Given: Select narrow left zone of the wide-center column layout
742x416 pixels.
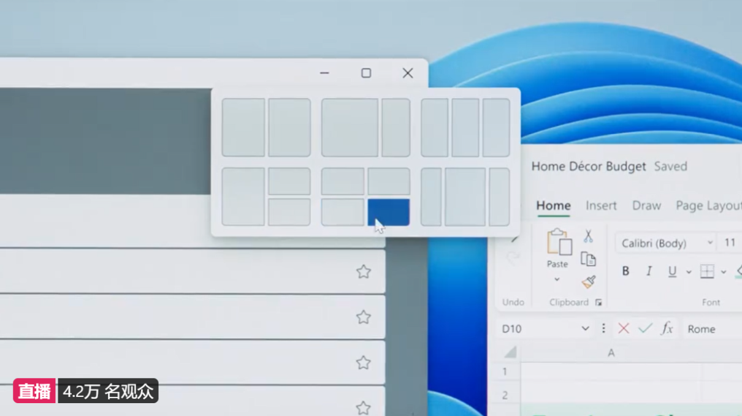Looking at the screenshot, I should (431, 197).
